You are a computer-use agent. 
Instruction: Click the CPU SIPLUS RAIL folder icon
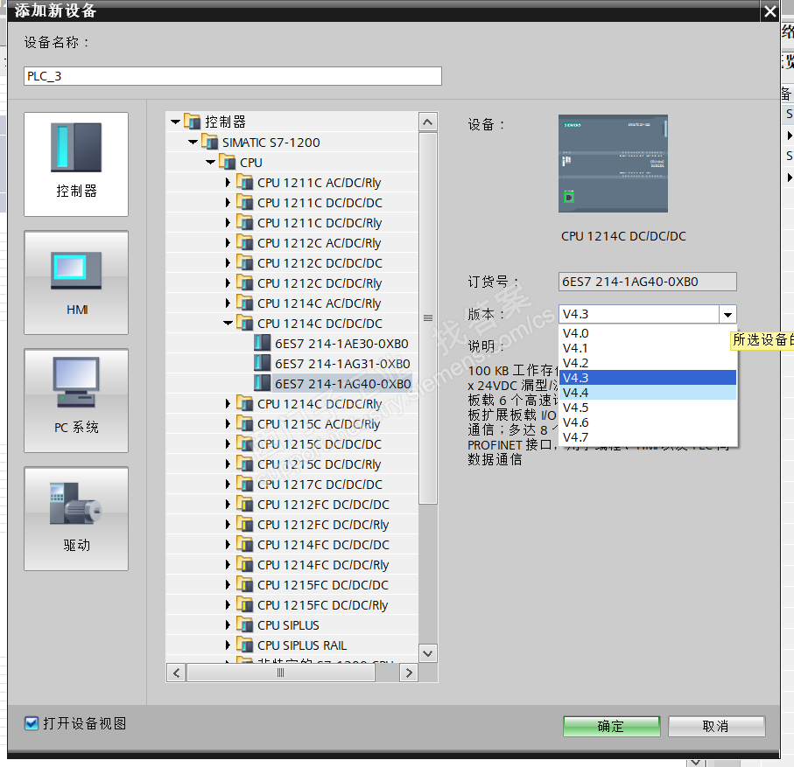pos(244,645)
